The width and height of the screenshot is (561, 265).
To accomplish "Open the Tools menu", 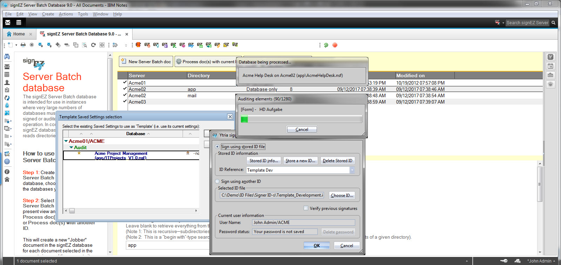I will point(83,14).
